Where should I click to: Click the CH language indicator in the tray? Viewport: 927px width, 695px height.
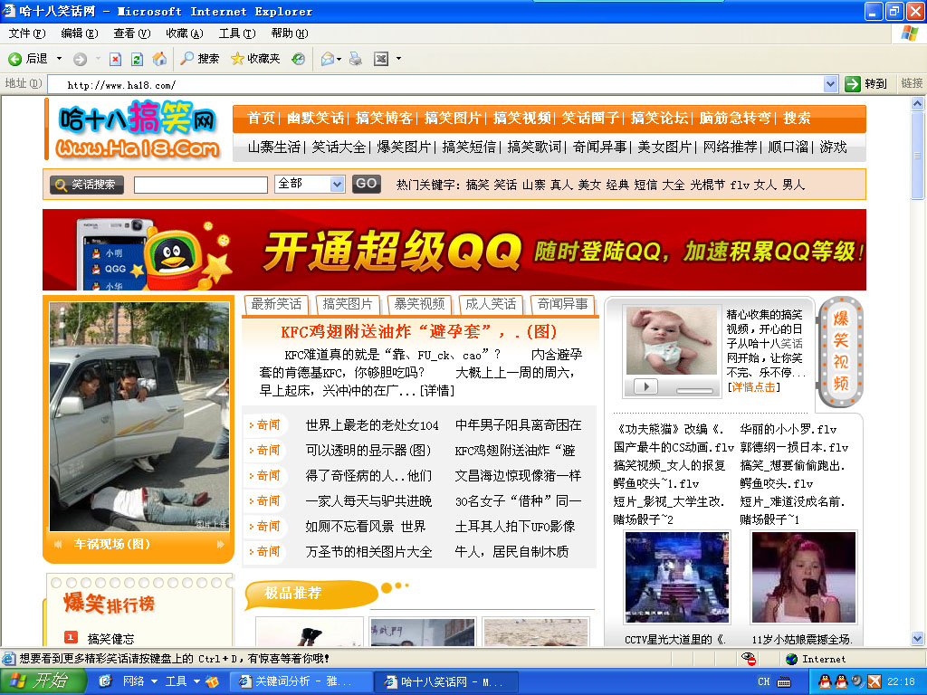[764, 681]
